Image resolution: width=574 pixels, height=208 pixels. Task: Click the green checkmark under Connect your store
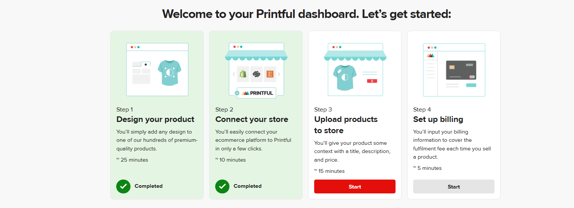coord(222,186)
